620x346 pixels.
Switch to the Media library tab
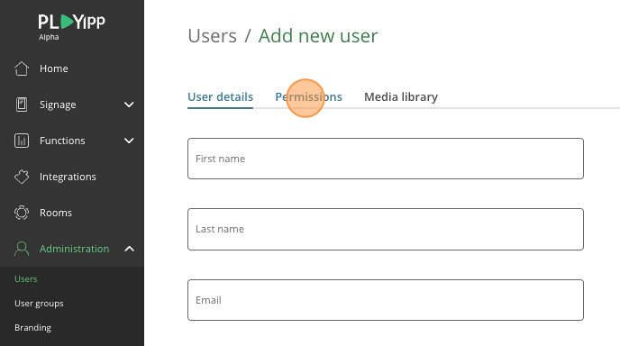pos(401,97)
